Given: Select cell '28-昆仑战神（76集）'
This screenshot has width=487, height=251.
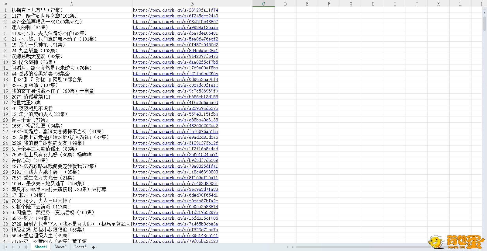Looking at the screenshot, I should (71, 62).
